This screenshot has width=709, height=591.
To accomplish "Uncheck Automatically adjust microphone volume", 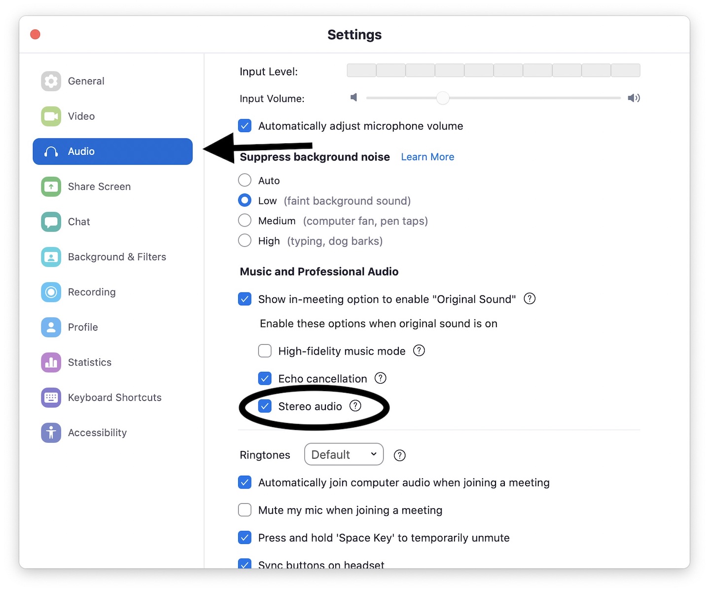I will (x=245, y=126).
